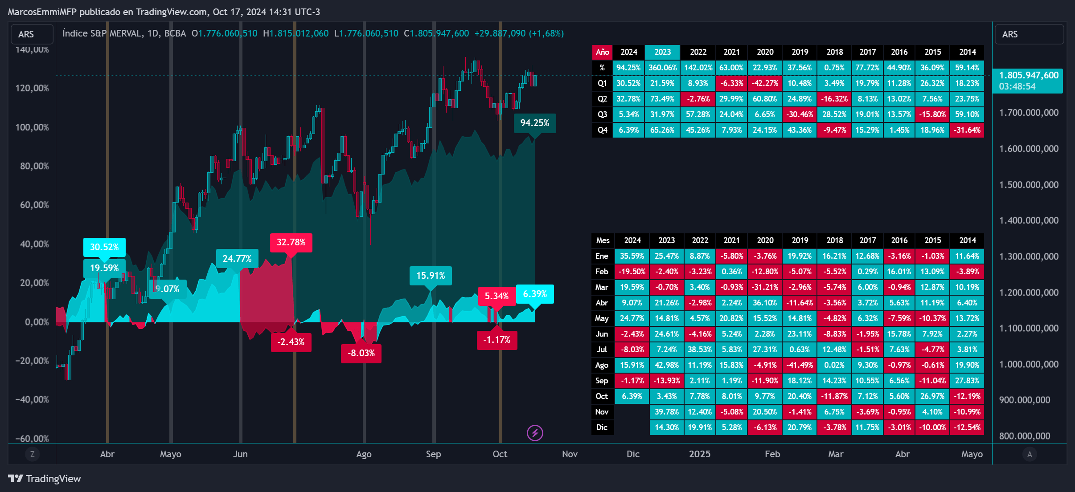
Task: Click the Jun date on time axis
Action: coord(240,454)
